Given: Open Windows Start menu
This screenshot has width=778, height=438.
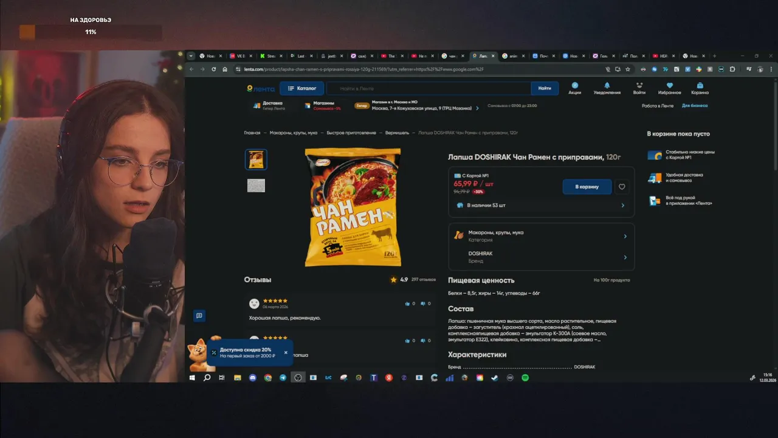Looking at the screenshot, I should 192,378.
